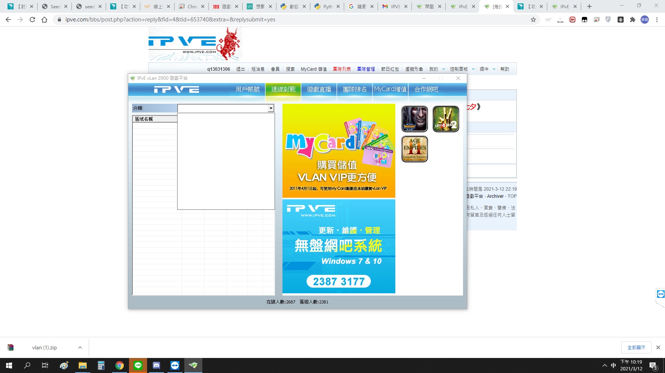Expand the 我的 menu dropdown arrow

click(443, 69)
